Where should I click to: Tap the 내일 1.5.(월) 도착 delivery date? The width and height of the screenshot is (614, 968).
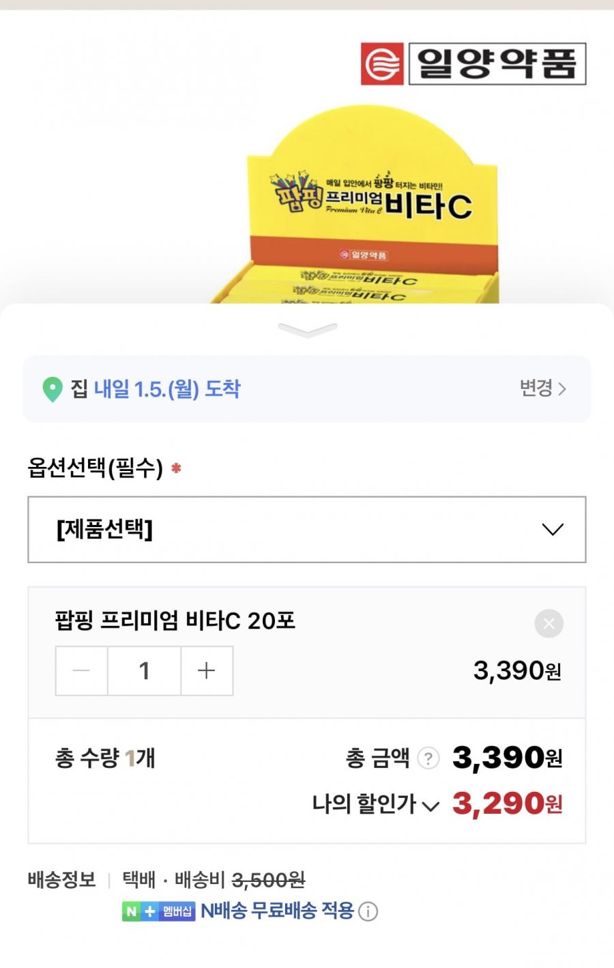pos(167,389)
